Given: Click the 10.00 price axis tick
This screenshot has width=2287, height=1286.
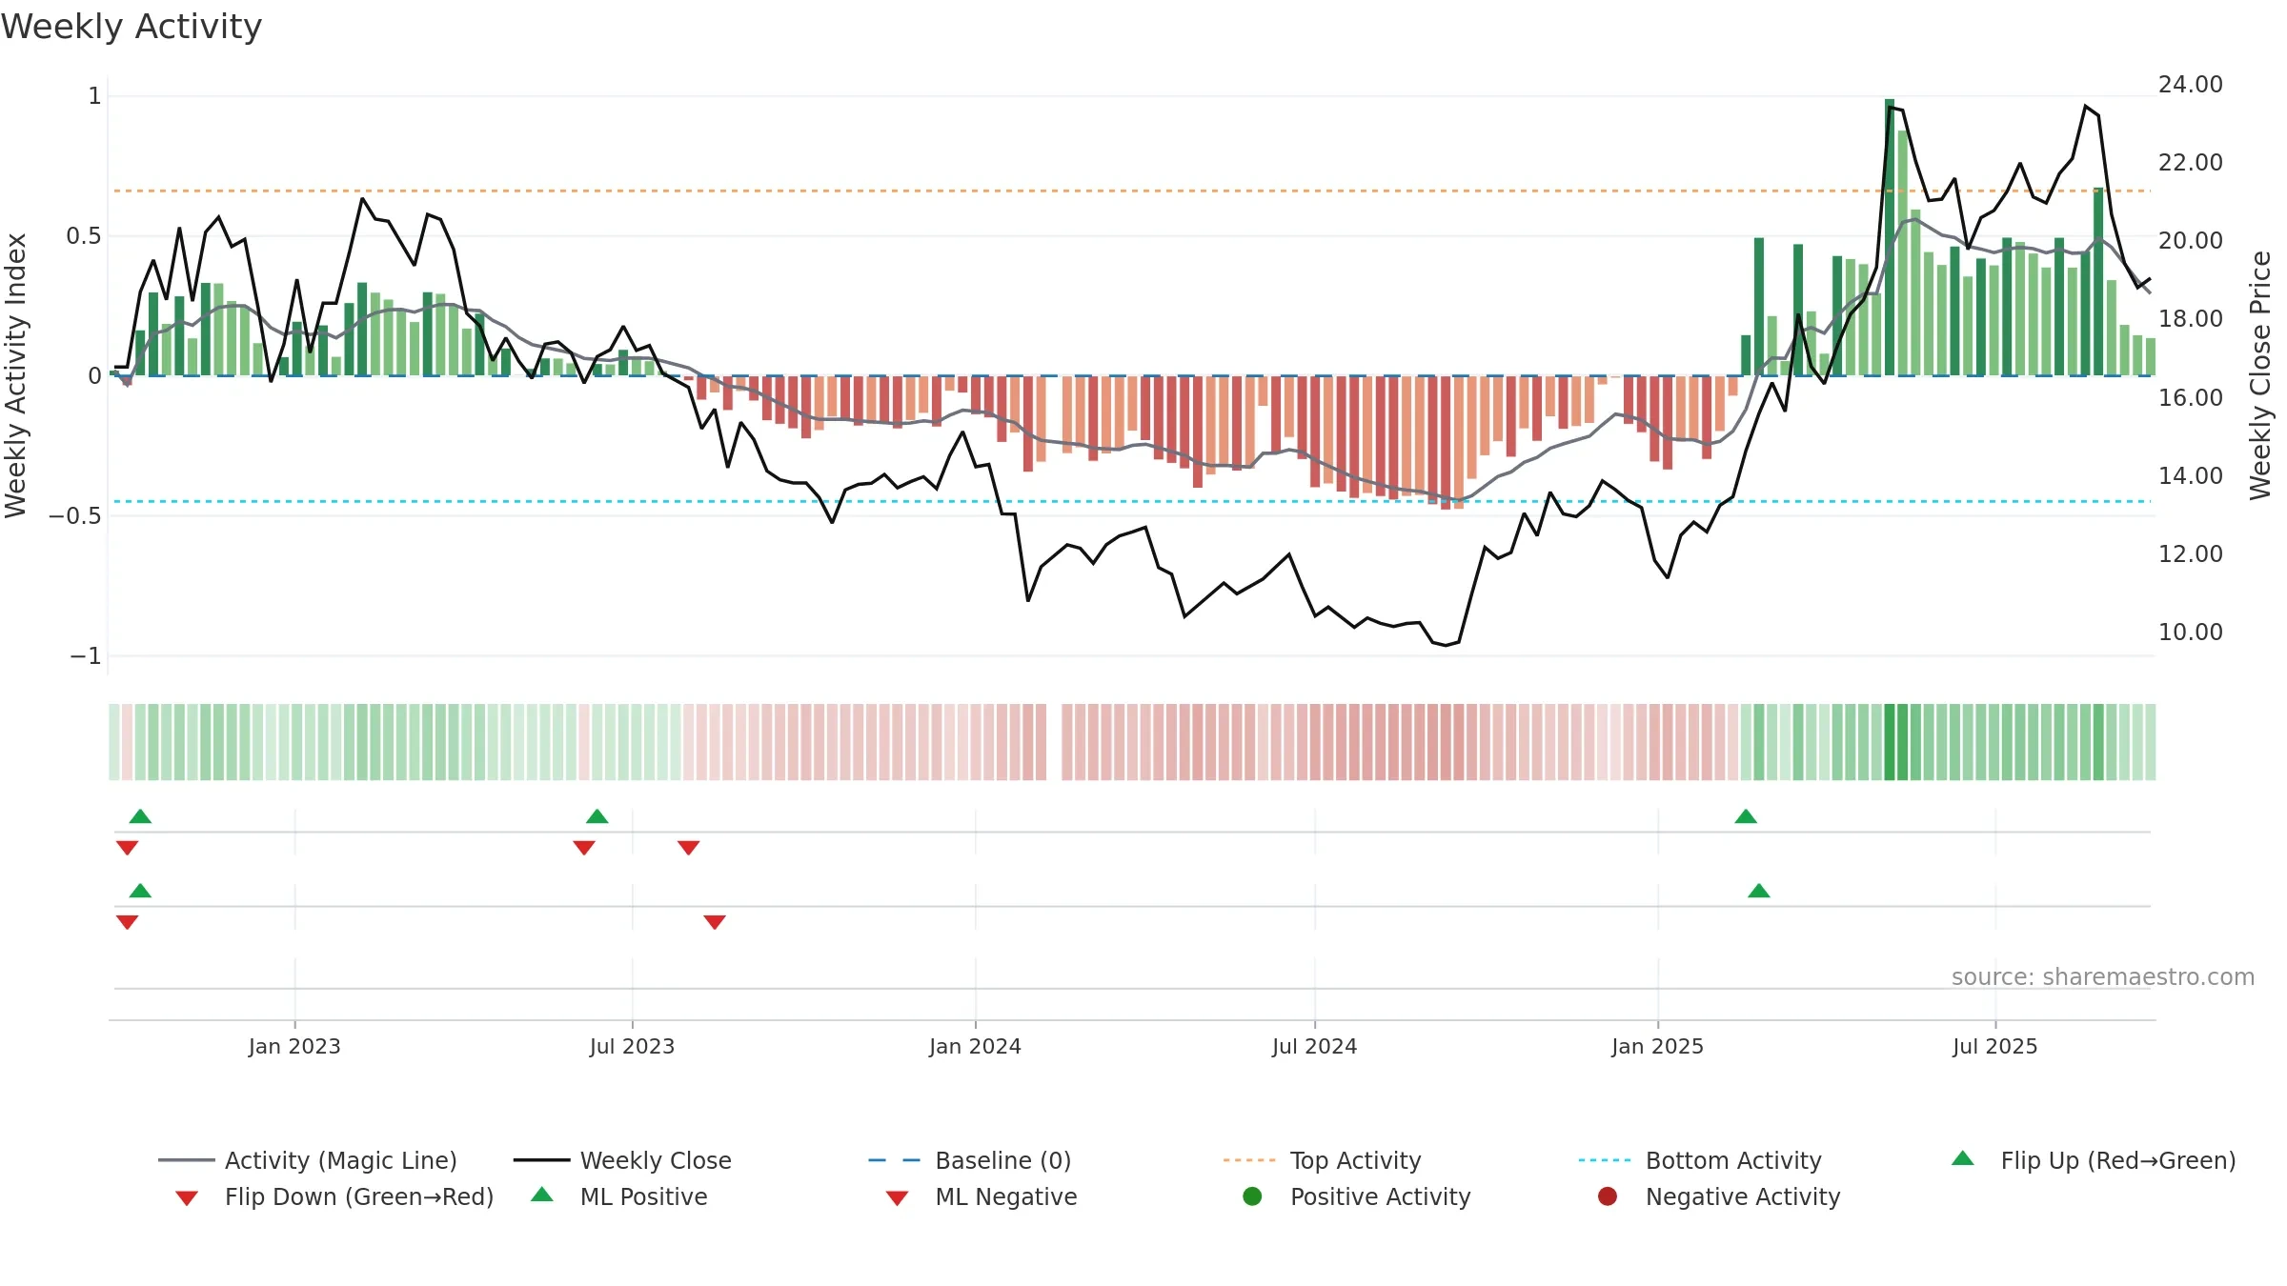Looking at the screenshot, I should pos(2190,632).
